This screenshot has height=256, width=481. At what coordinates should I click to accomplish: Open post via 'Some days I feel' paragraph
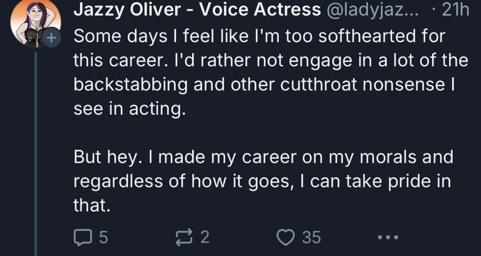coord(271,72)
